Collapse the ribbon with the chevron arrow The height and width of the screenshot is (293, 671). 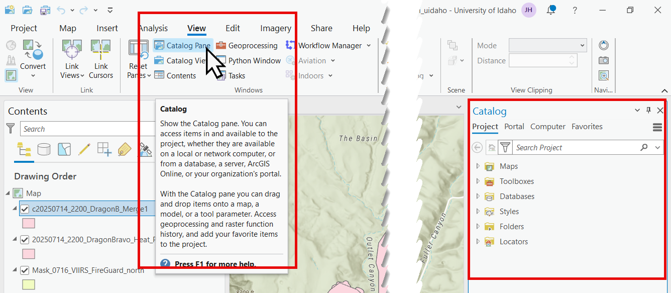pyautogui.click(x=664, y=90)
